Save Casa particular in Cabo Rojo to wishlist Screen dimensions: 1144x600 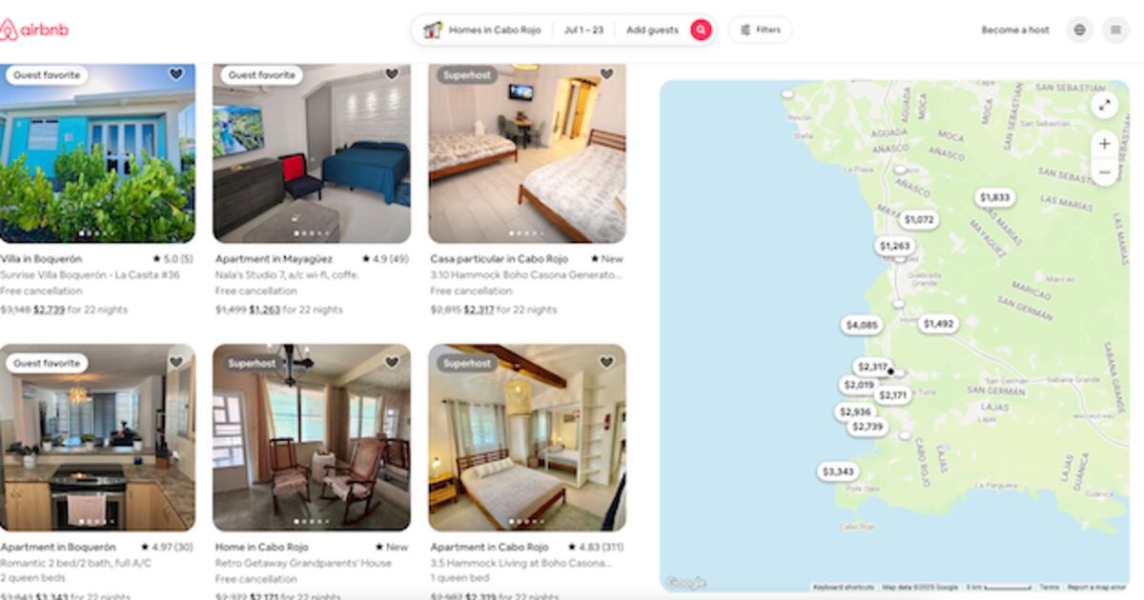pos(606,74)
